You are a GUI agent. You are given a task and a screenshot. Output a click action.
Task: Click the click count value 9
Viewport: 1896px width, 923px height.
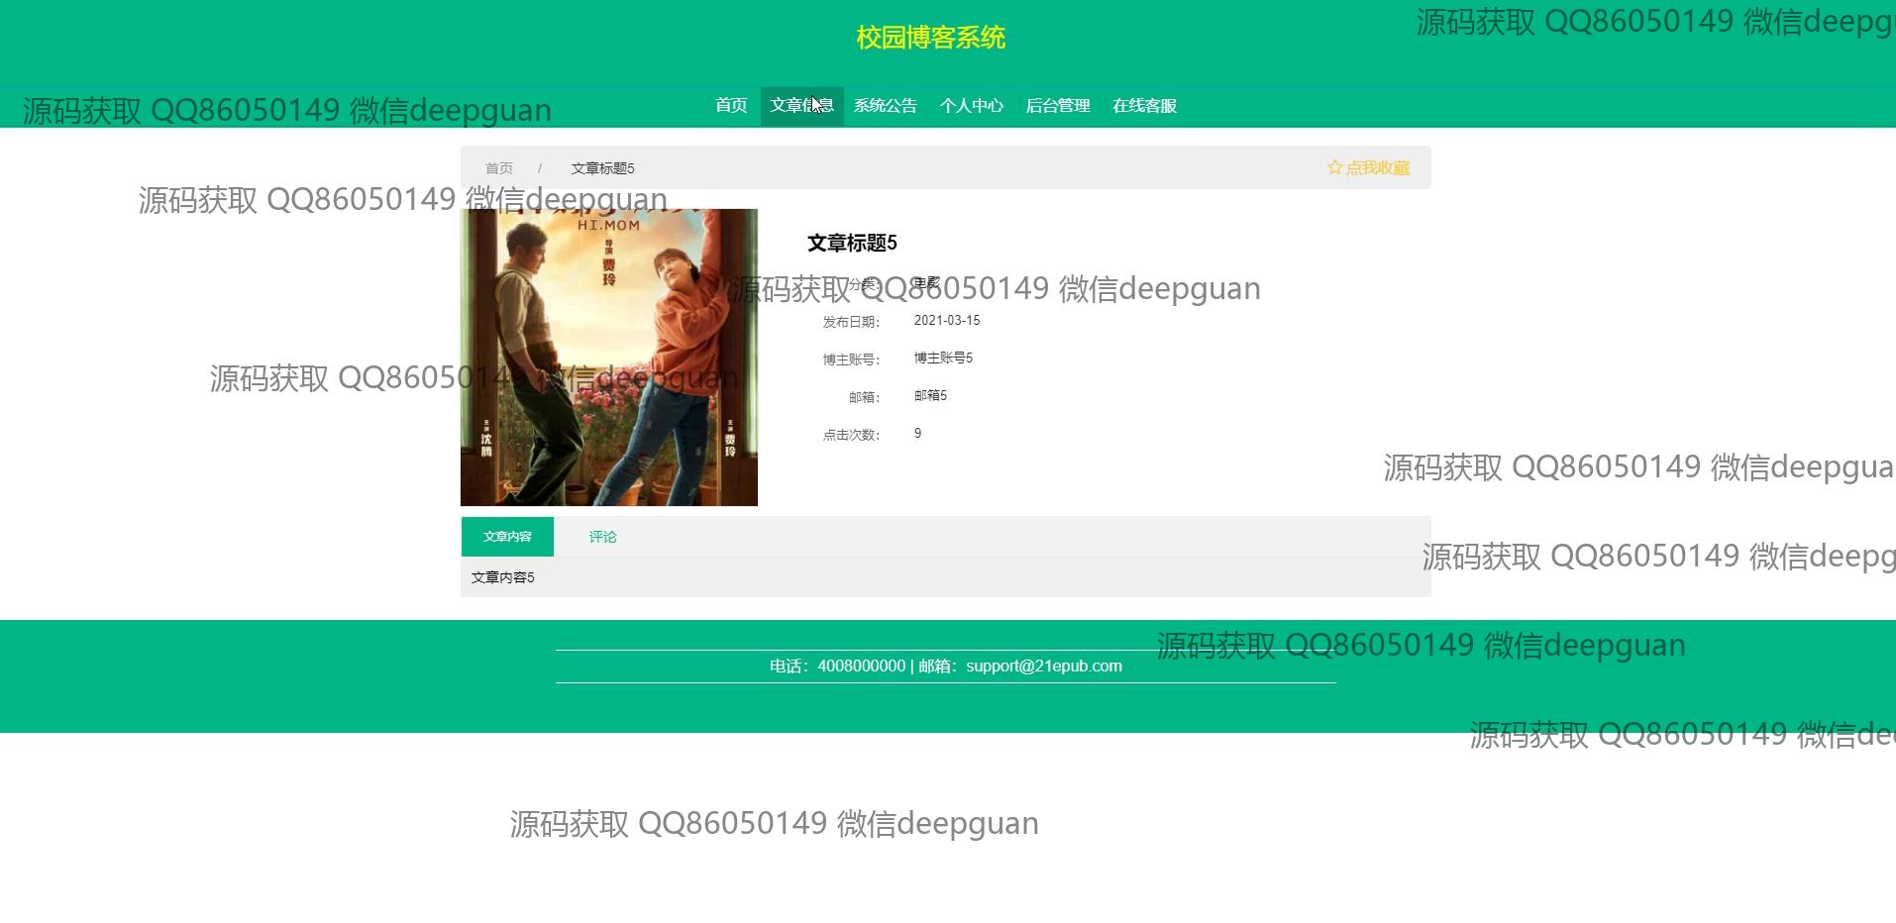point(918,434)
